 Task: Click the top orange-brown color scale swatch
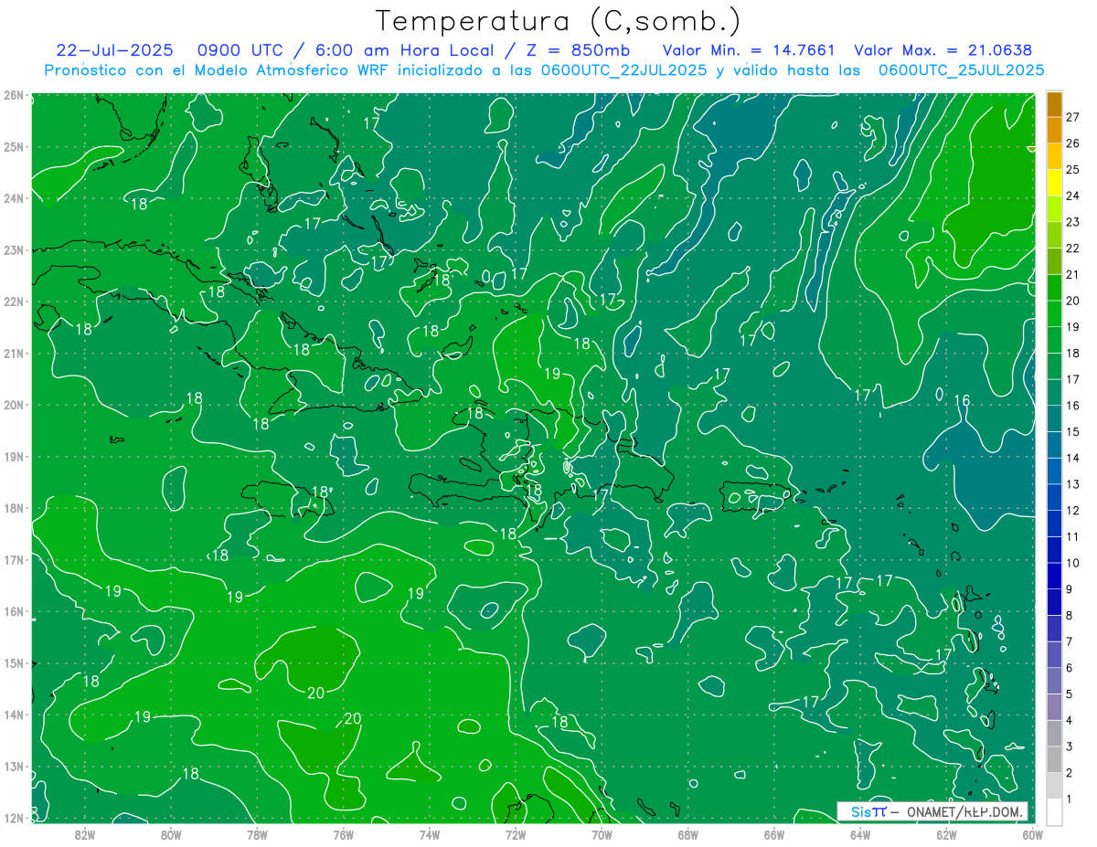coord(1054,105)
